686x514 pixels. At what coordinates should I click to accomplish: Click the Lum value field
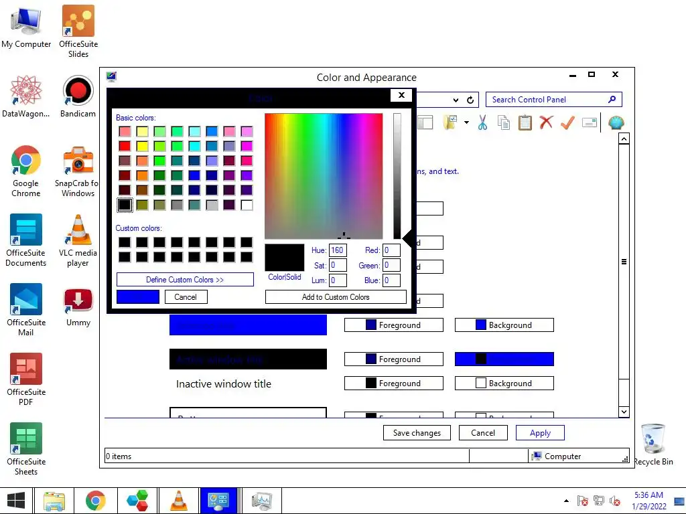(x=338, y=280)
